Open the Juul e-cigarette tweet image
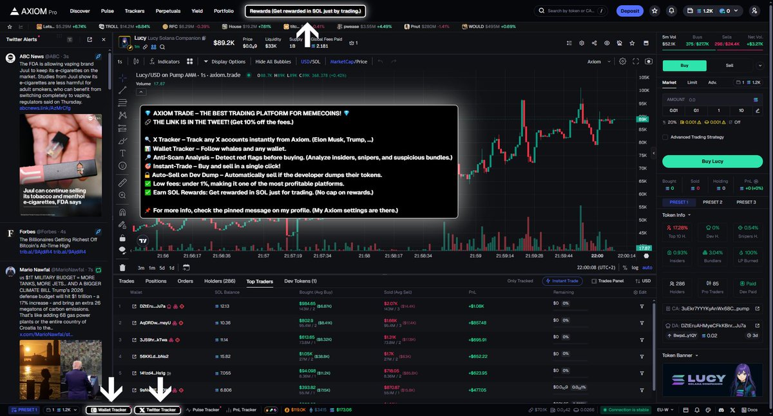773x416 pixels. 60,165
